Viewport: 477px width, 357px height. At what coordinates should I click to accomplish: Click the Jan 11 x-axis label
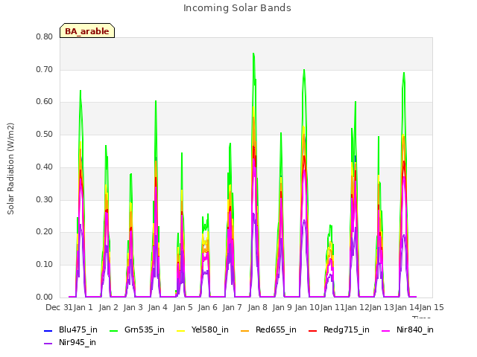tap(332, 307)
